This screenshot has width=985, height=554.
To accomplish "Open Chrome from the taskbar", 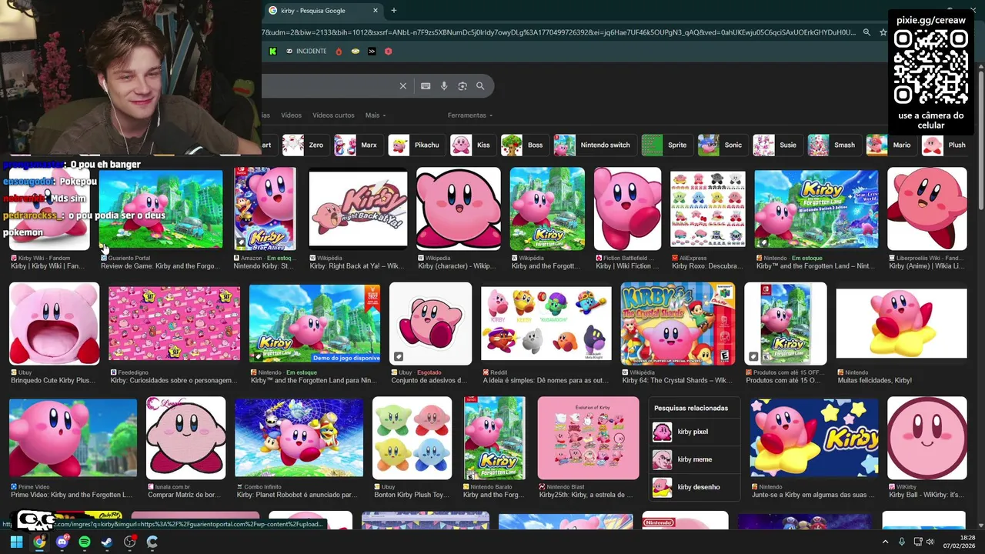I will click(39, 542).
